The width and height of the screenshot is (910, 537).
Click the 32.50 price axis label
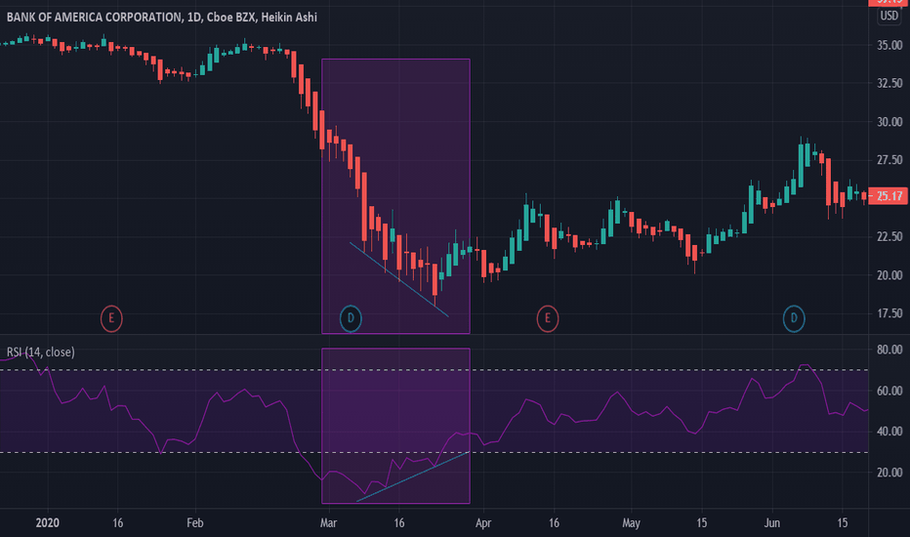click(x=889, y=84)
